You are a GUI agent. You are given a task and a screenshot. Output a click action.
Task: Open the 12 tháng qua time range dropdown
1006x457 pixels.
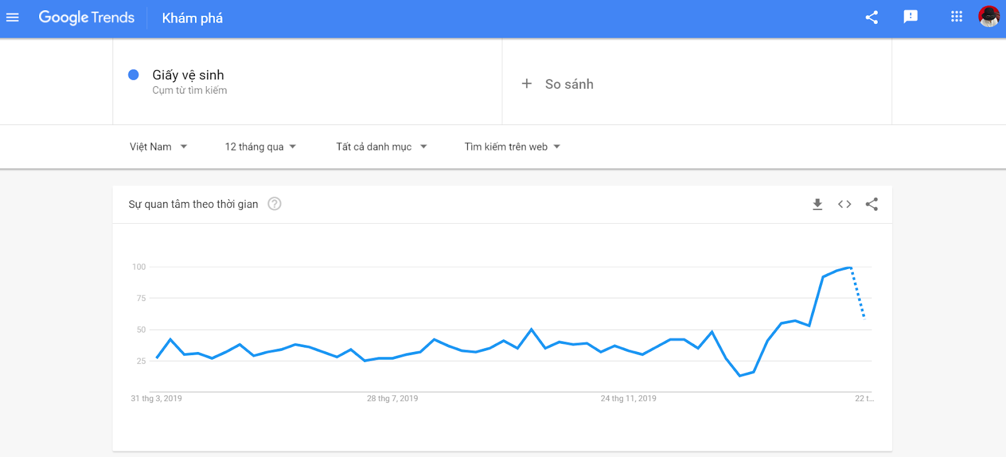pyautogui.click(x=260, y=147)
